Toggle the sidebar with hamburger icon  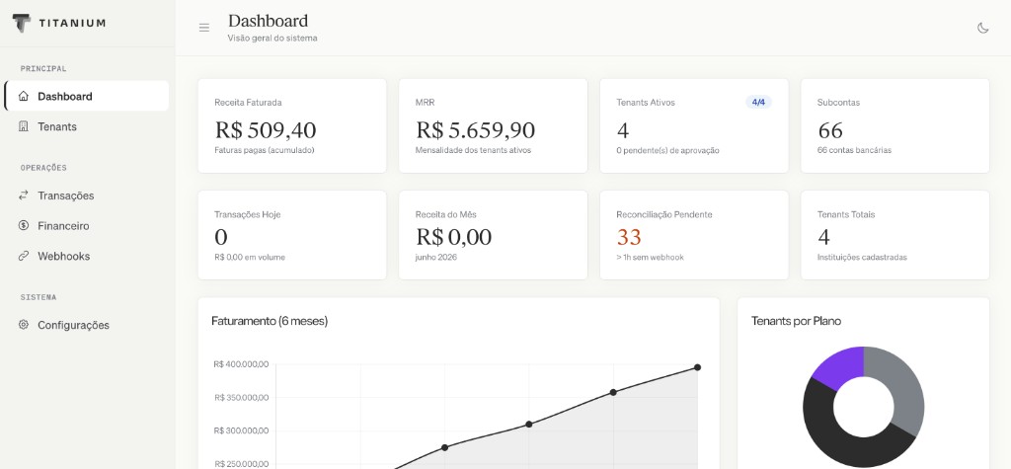(204, 28)
